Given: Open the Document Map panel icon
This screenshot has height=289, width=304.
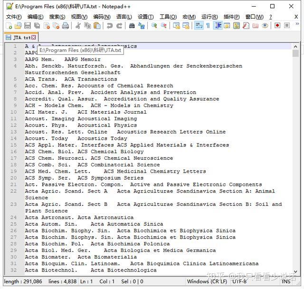Looking at the screenshot, I should (237, 26).
